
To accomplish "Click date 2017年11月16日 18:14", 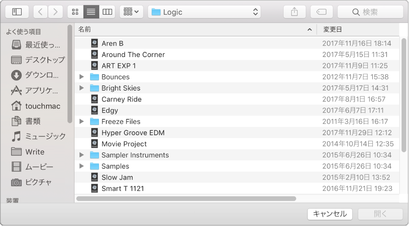I will click(x=357, y=43).
